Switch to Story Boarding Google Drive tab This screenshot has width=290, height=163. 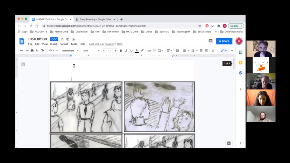(x=95, y=20)
